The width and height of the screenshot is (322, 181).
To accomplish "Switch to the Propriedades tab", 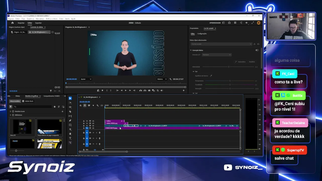I will (194, 28).
